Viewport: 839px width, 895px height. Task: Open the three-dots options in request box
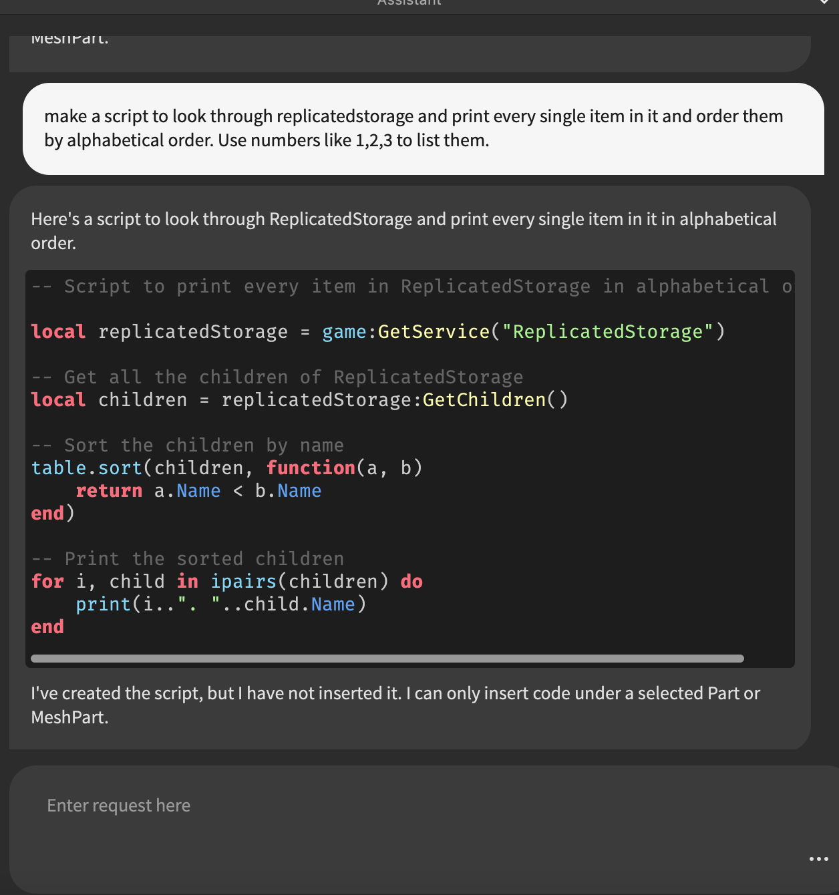pos(818,859)
